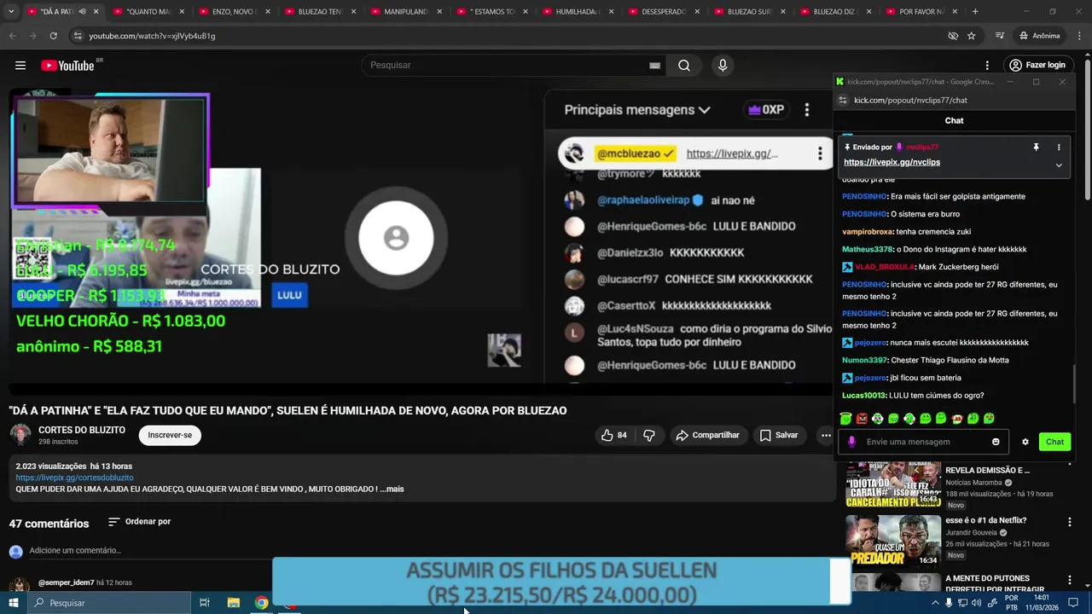Open Task View on the taskbar
The height and width of the screenshot is (614, 1092).
point(205,603)
